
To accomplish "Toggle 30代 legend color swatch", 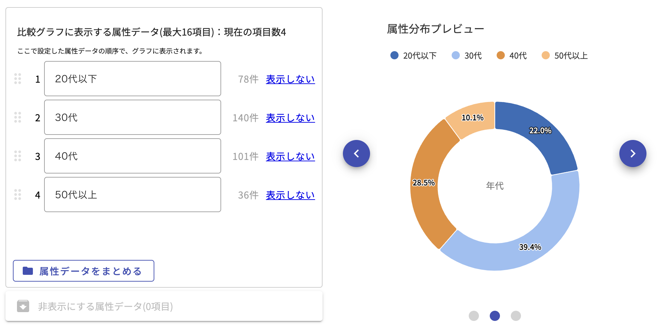I will pos(456,55).
